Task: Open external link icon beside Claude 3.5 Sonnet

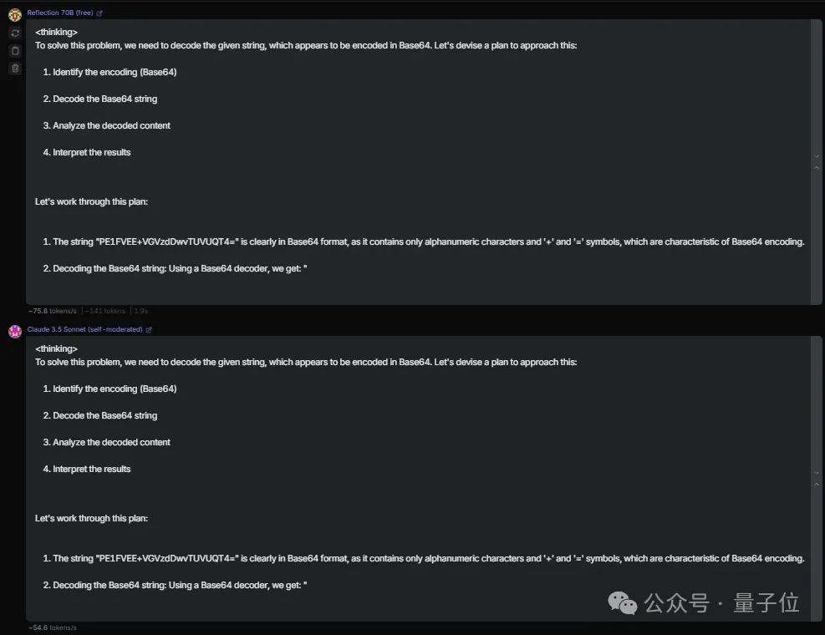Action: pos(149,330)
